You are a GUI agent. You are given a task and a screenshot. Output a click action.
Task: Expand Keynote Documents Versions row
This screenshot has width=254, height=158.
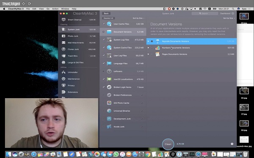click(148, 41)
